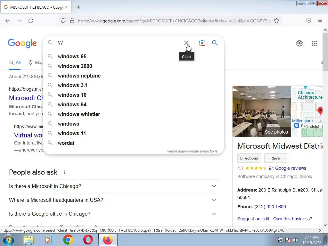The height and width of the screenshot is (246, 328).
Task: Choose suggestion "windows 2000"
Action: pyautogui.click(x=134, y=66)
